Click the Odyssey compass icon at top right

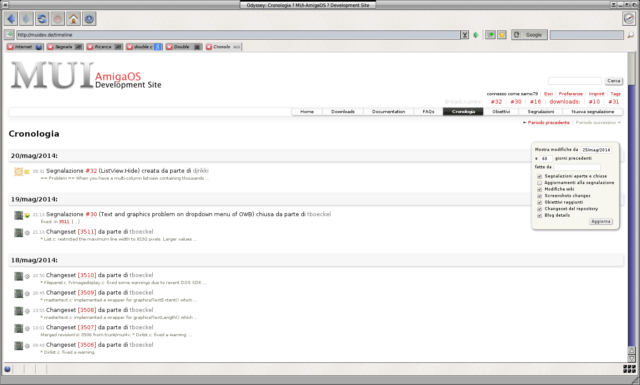pos(629,18)
